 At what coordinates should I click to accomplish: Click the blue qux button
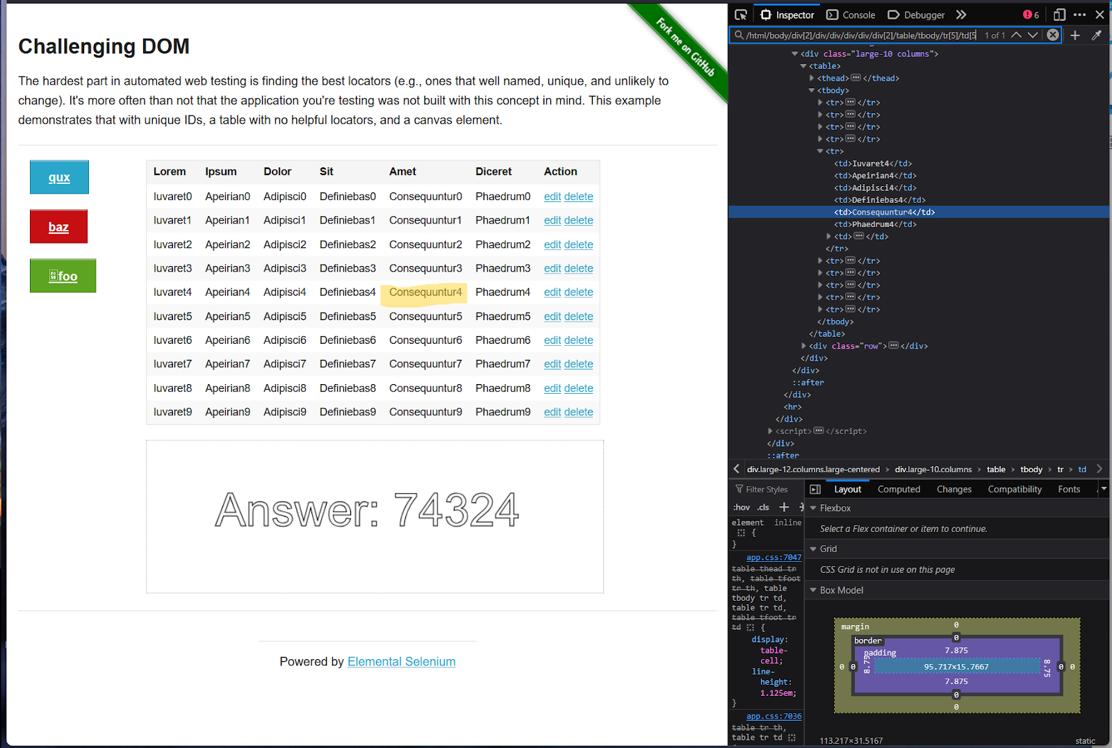coord(59,177)
